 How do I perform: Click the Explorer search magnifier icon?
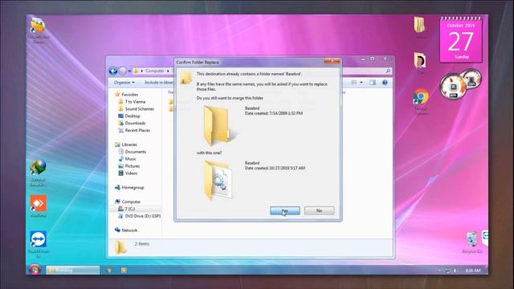tap(388, 71)
